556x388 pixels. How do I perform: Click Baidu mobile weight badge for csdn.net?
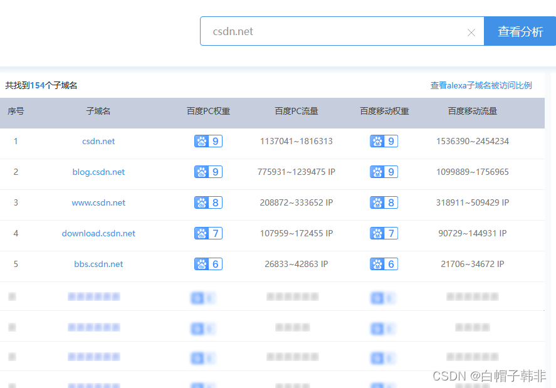pyautogui.click(x=384, y=142)
